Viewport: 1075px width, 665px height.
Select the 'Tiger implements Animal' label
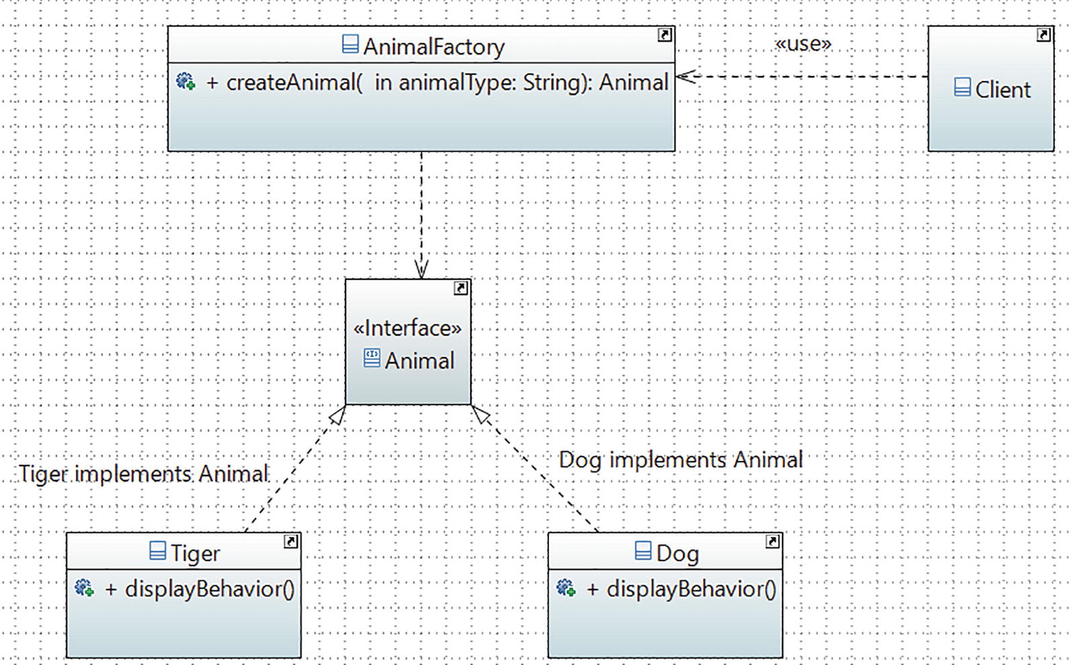143,474
